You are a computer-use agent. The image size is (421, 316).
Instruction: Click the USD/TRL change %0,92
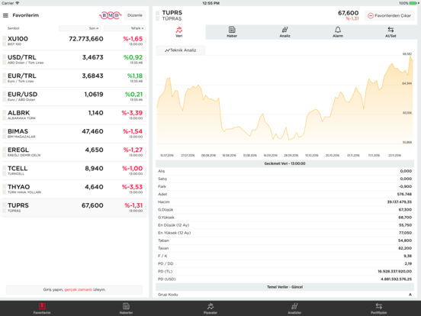point(133,57)
